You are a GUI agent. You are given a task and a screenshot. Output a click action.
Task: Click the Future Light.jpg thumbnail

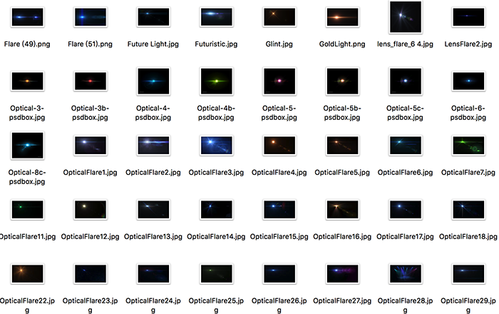pyautogui.click(x=153, y=17)
